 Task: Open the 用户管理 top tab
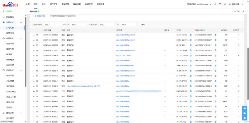53,4
